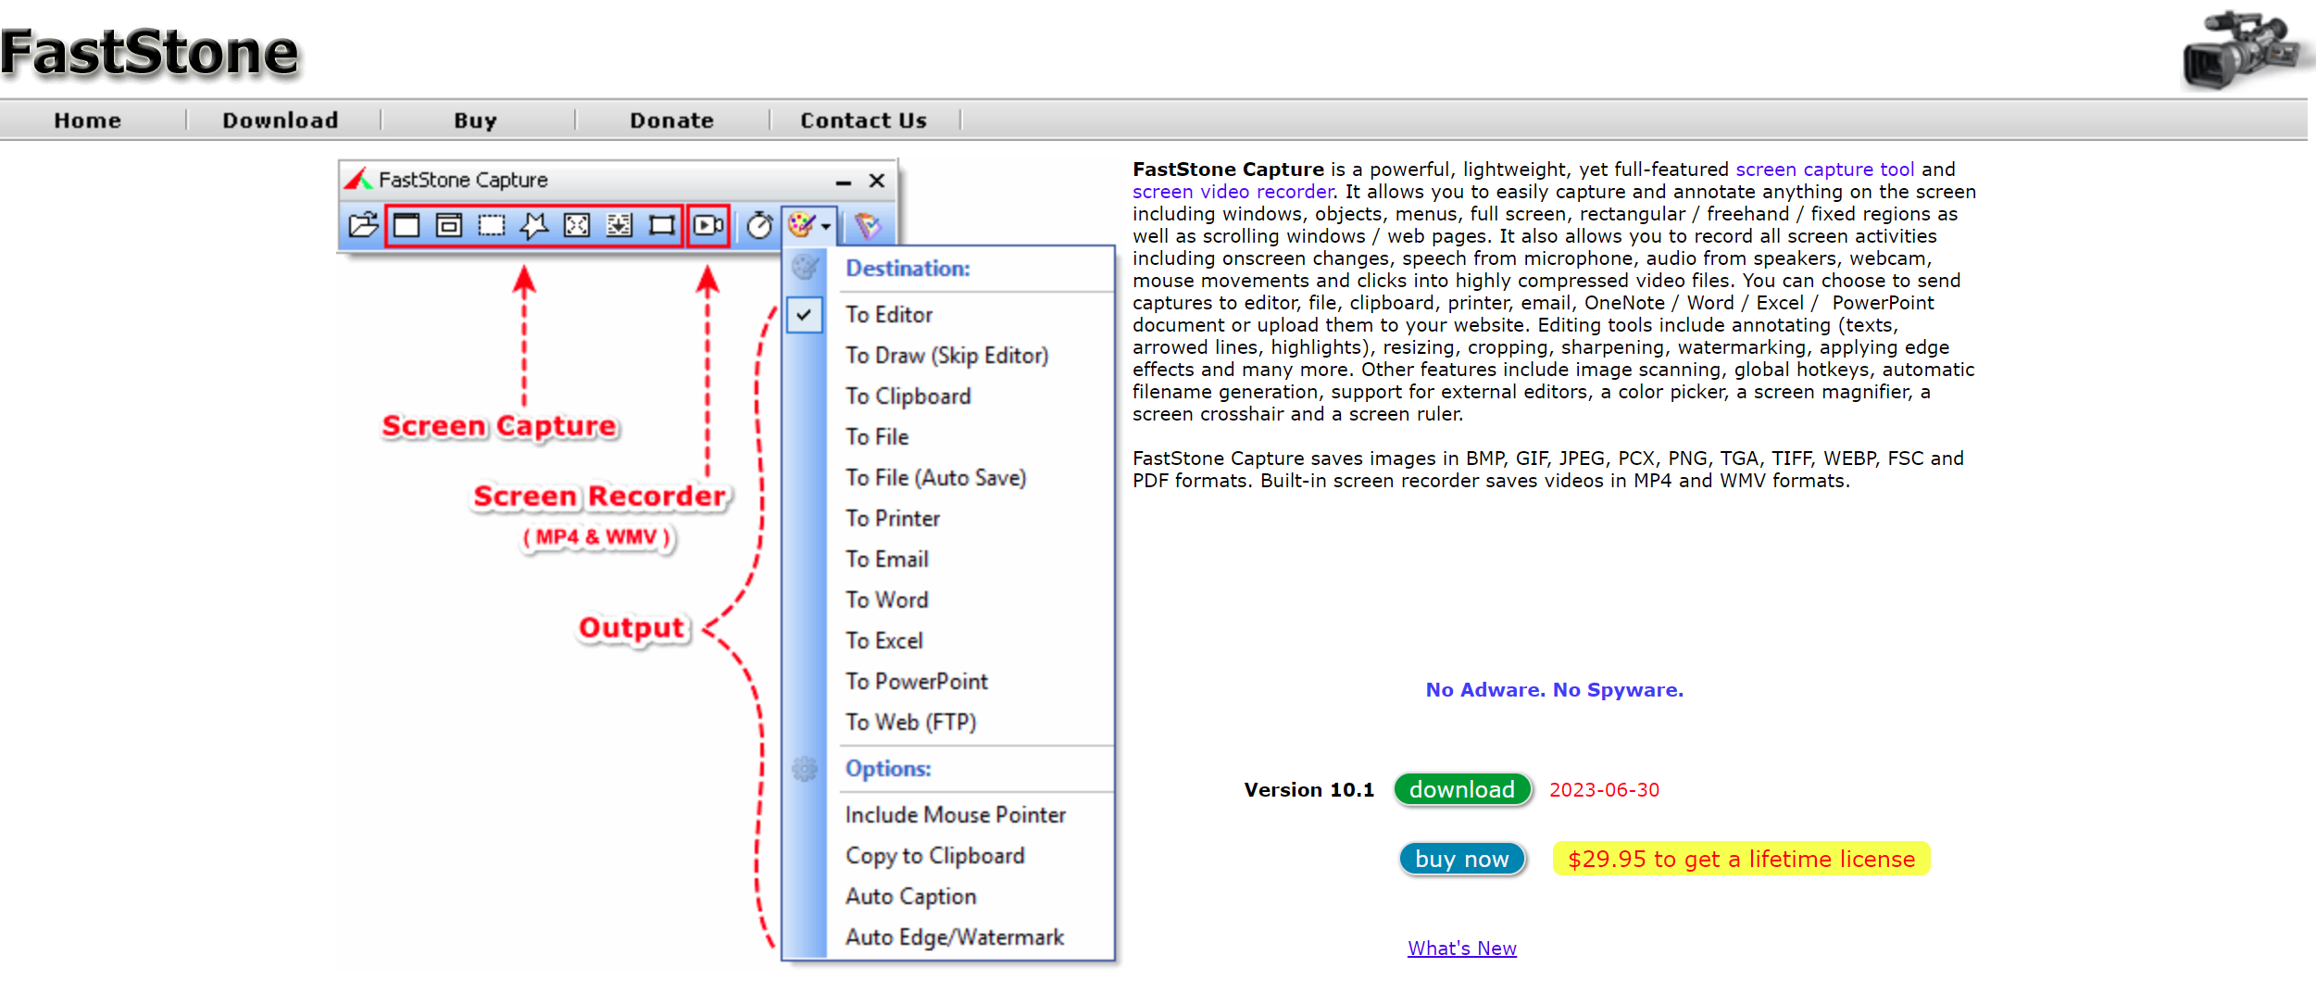
Task: Click the 'Options:' menu header
Action: coord(888,768)
